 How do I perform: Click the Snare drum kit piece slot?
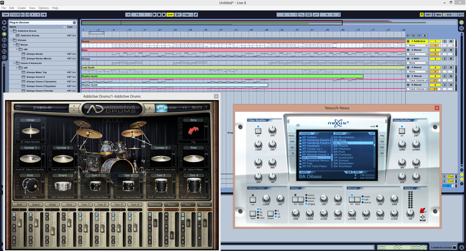point(63,185)
